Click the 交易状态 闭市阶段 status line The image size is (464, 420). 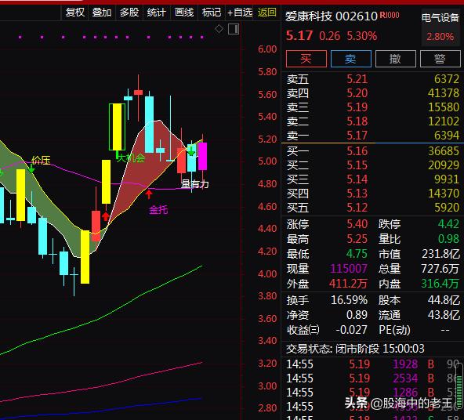(355, 349)
